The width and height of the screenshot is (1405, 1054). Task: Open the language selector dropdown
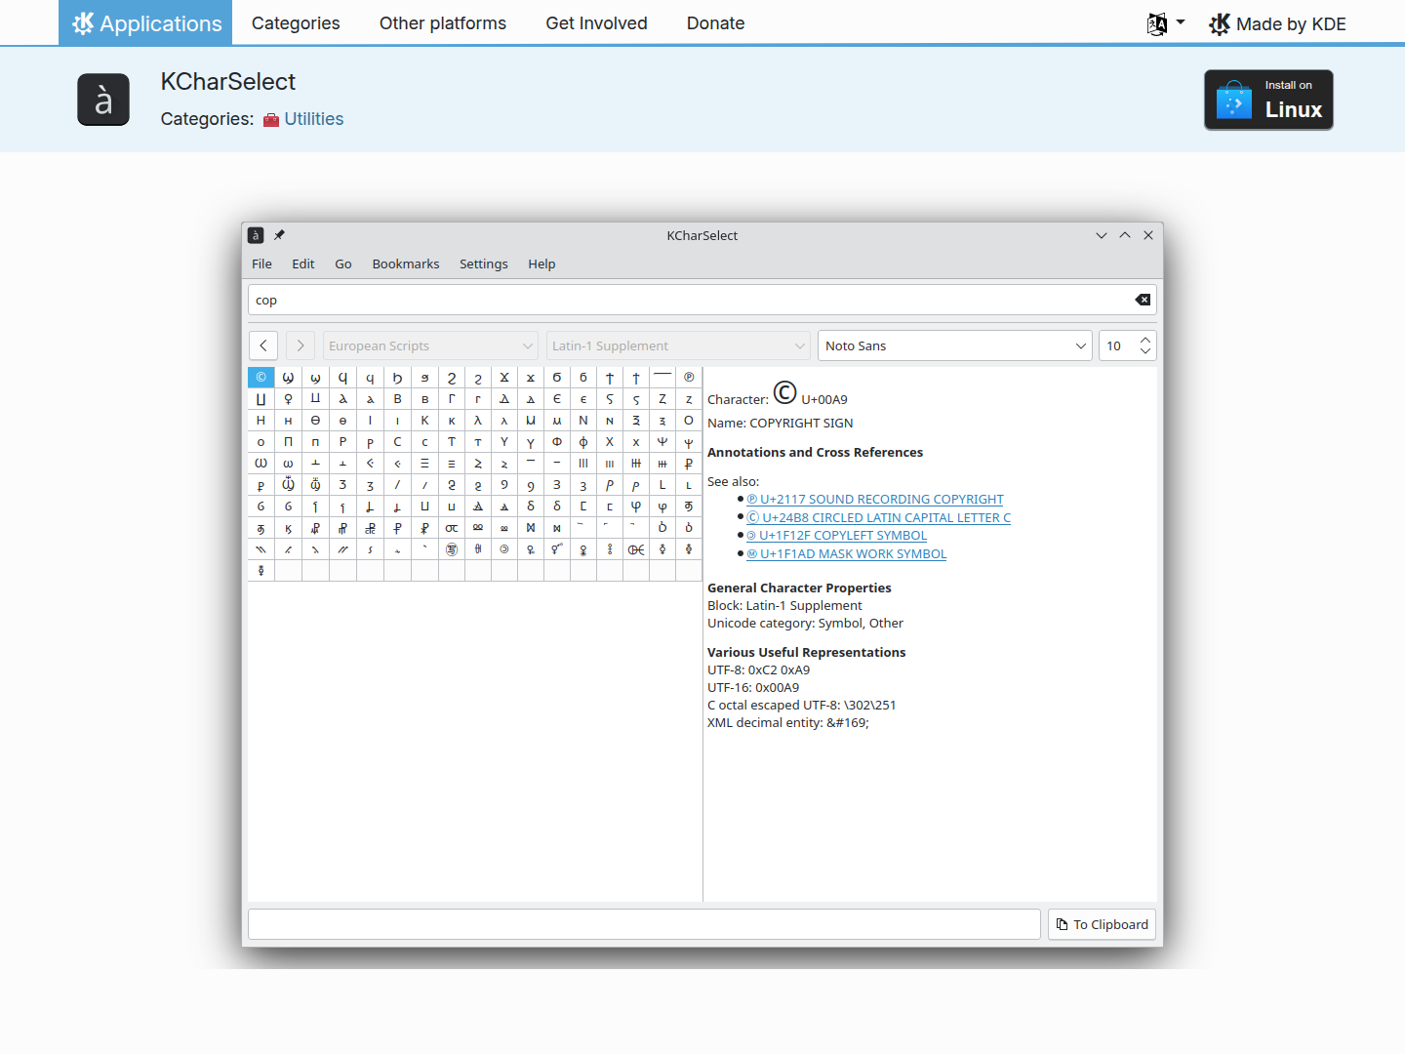pyautogui.click(x=1166, y=23)
